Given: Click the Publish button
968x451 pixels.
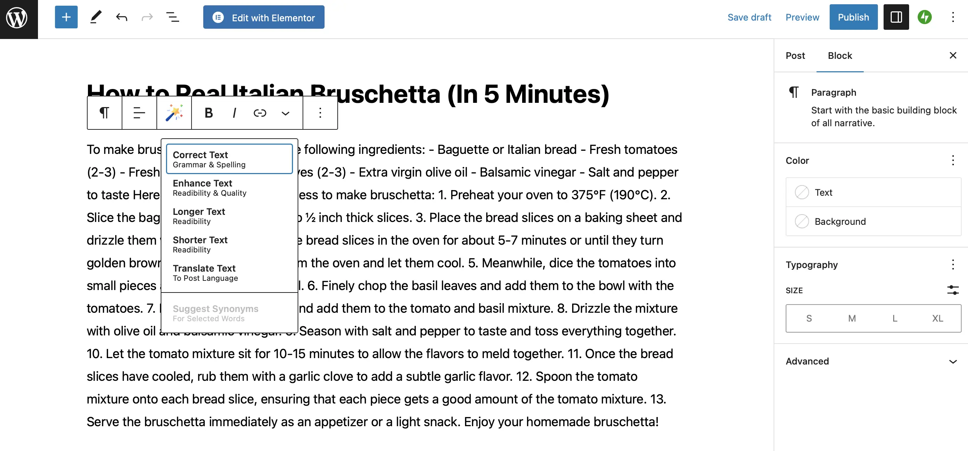Looking at the screenshot, I should click(x=853, y=17).
